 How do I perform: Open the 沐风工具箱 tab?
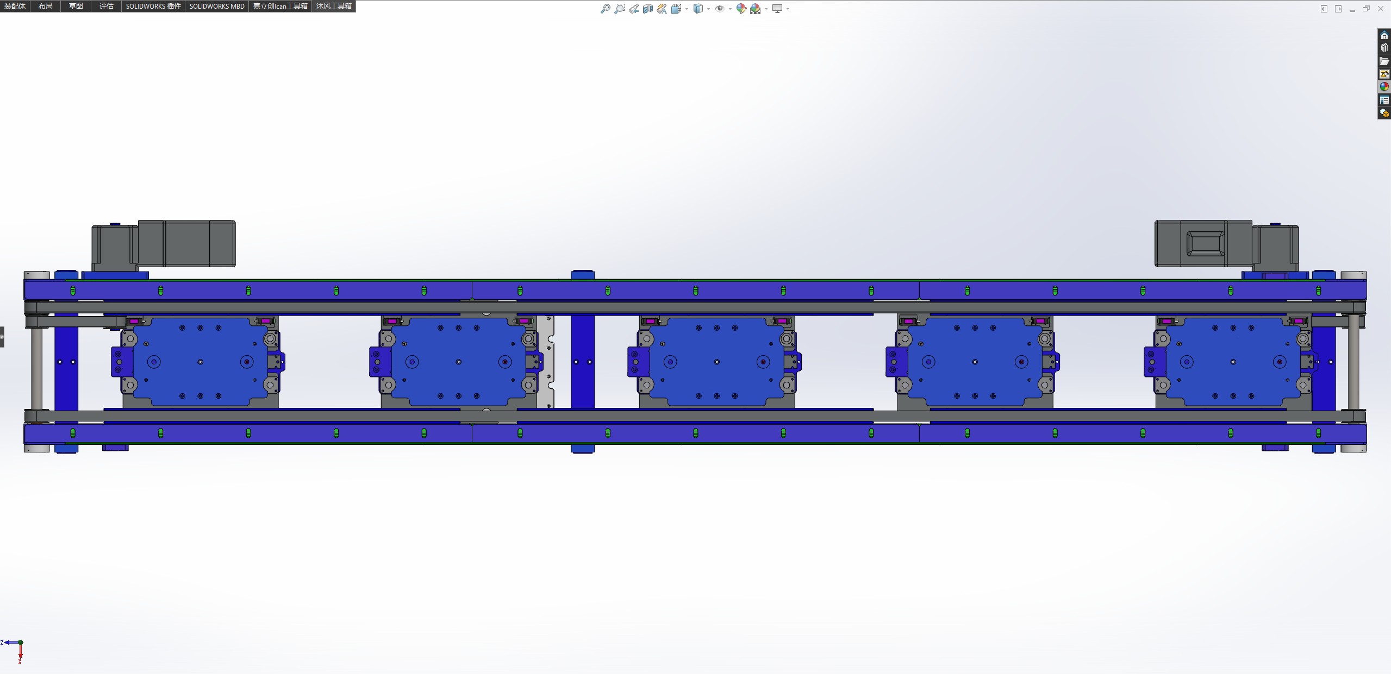(x=334, y=6)
